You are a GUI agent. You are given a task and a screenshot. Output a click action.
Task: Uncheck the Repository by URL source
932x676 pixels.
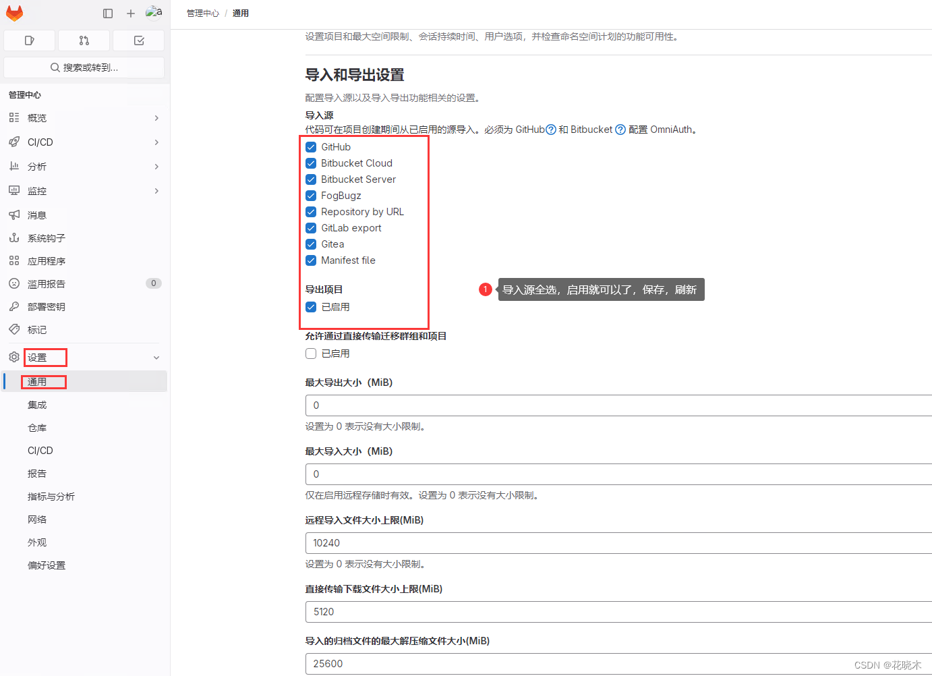tap(311, 212)
